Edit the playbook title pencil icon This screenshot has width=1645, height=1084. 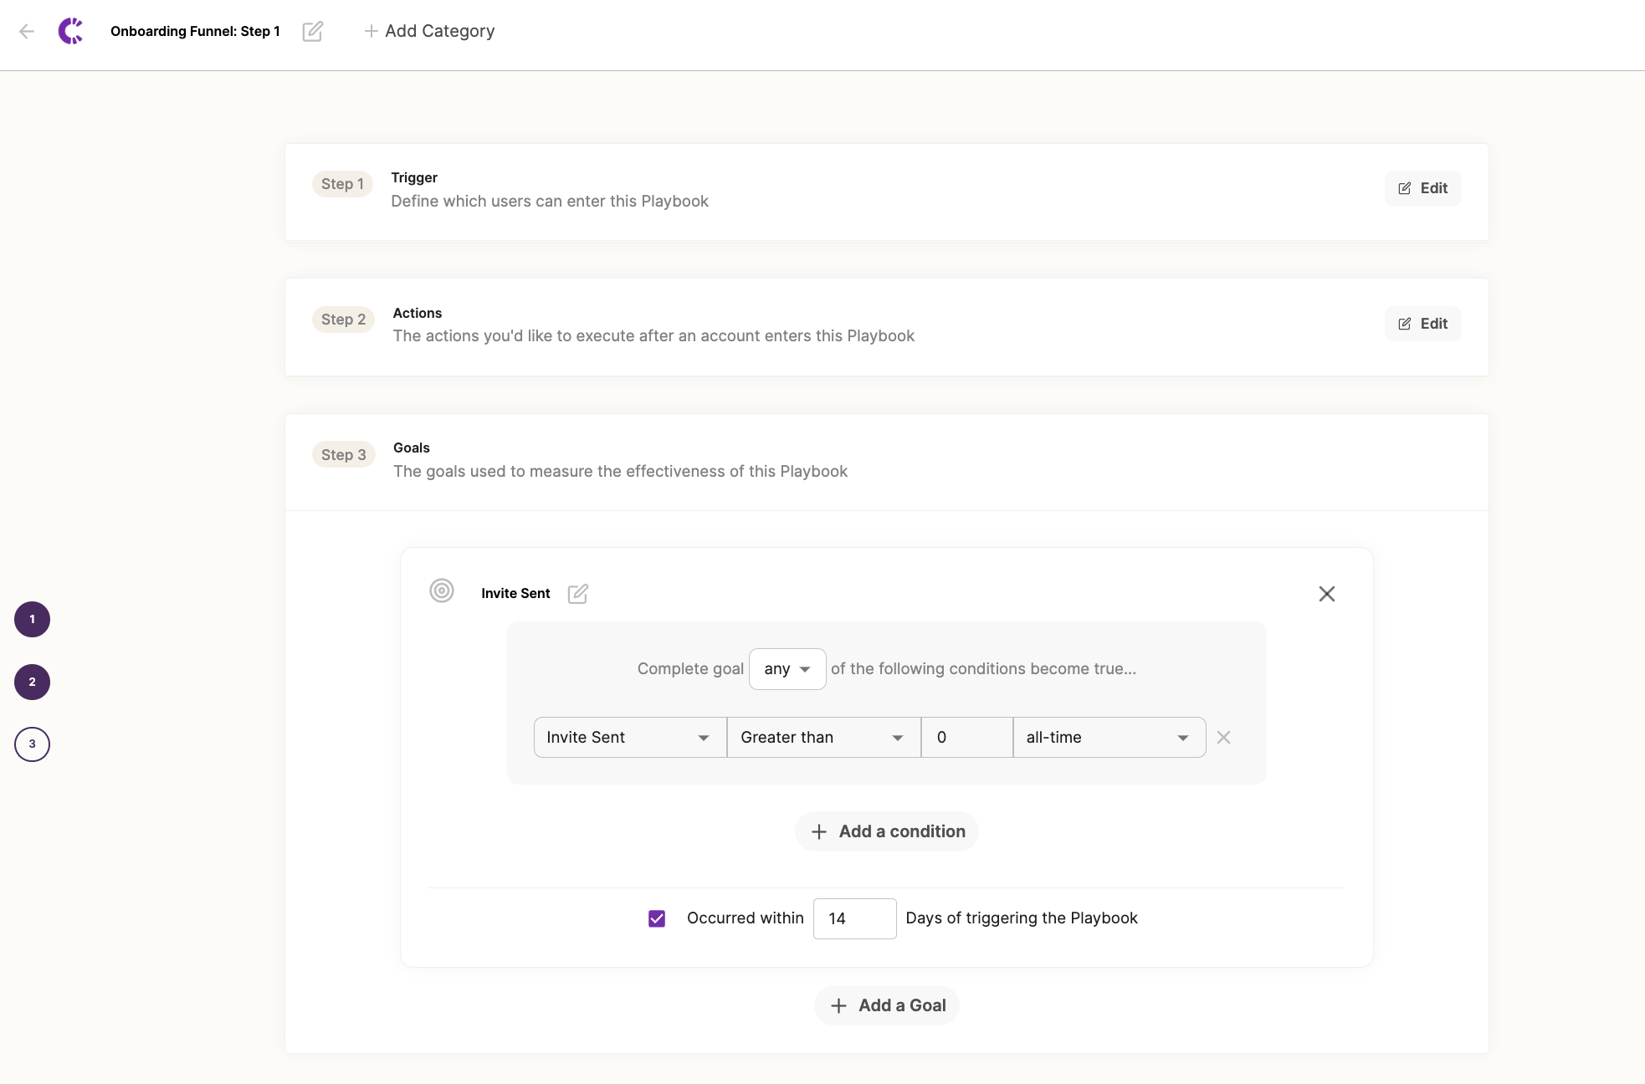[x=313, y=32]
